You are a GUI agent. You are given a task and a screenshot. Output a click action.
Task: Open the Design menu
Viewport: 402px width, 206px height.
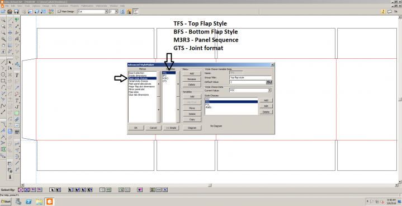point(46,6)
